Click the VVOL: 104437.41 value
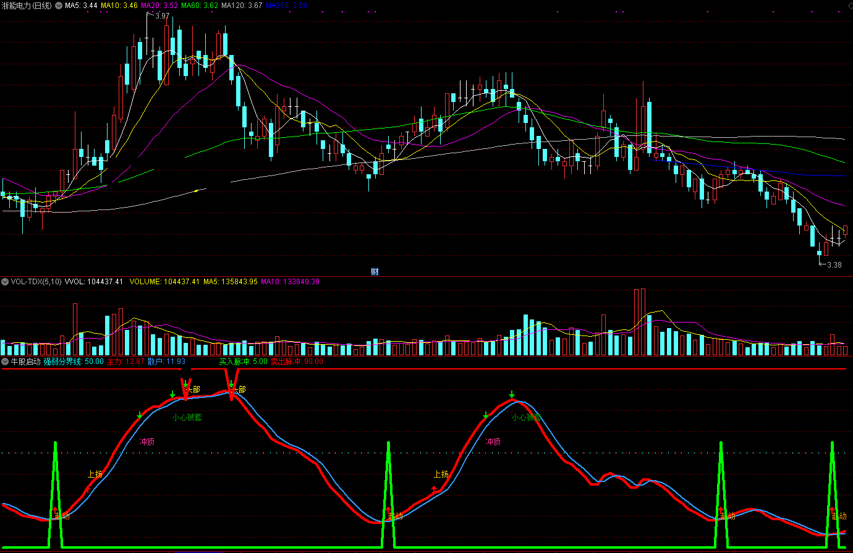Screen dimensions: 853x553 tap(94, 282)
